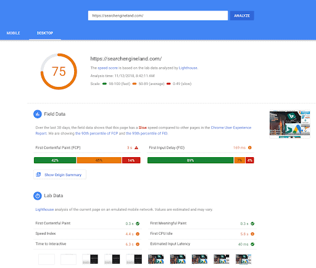Click the orange info icon beside First Input Delay
The image size is (316, 268).
pos(250,148)
